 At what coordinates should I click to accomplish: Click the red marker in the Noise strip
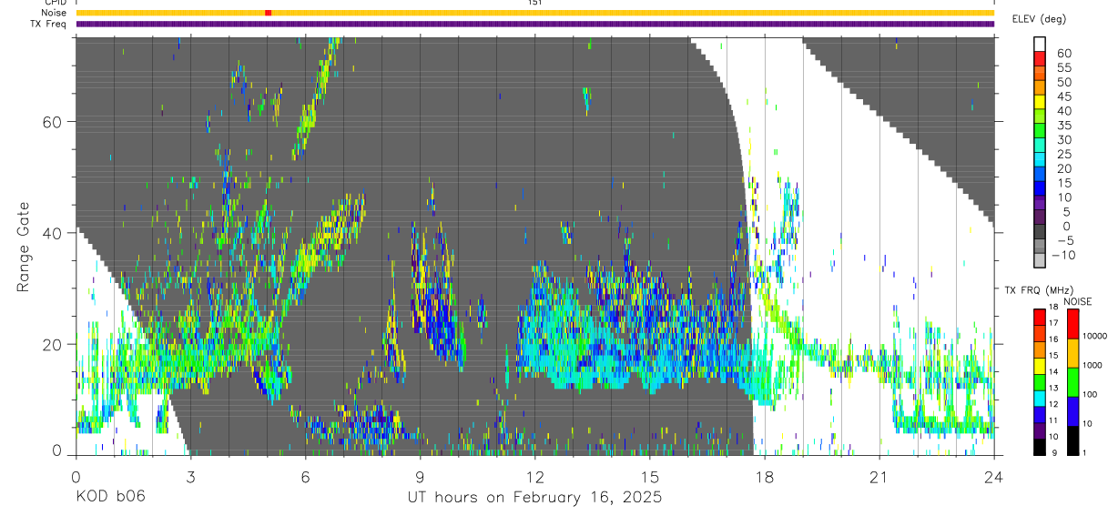(x=268, y=13)
